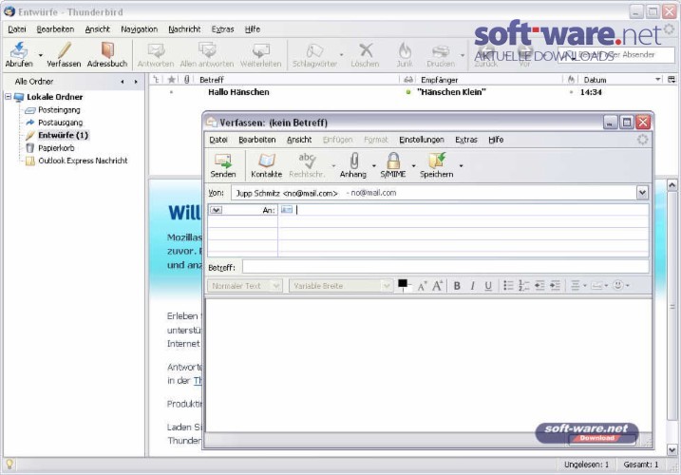Open the Adressbuch address book
681x475 pixels.
pos(107,55)
